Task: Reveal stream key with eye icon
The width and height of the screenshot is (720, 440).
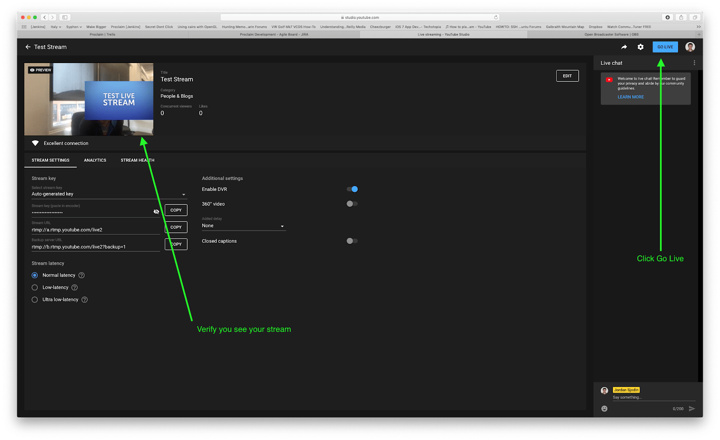Action: coord(156,212)
